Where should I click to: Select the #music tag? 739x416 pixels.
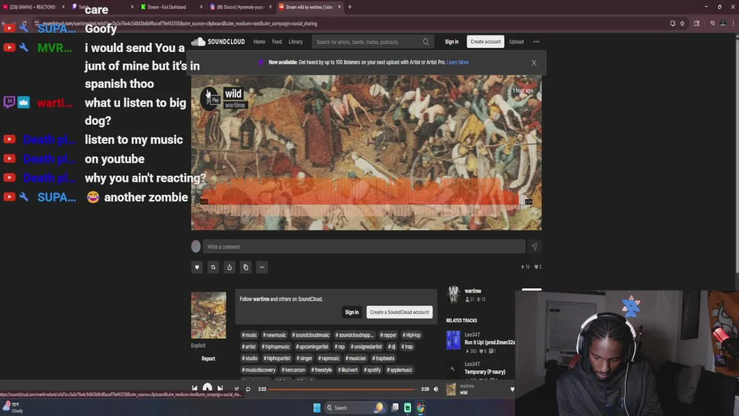[249, 335]
